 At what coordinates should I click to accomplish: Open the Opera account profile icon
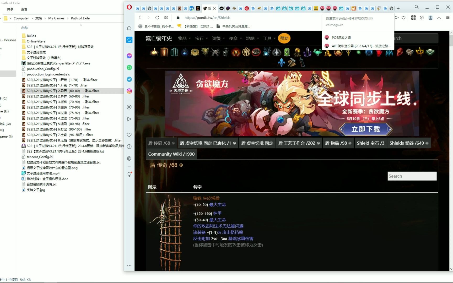point(430,18)
